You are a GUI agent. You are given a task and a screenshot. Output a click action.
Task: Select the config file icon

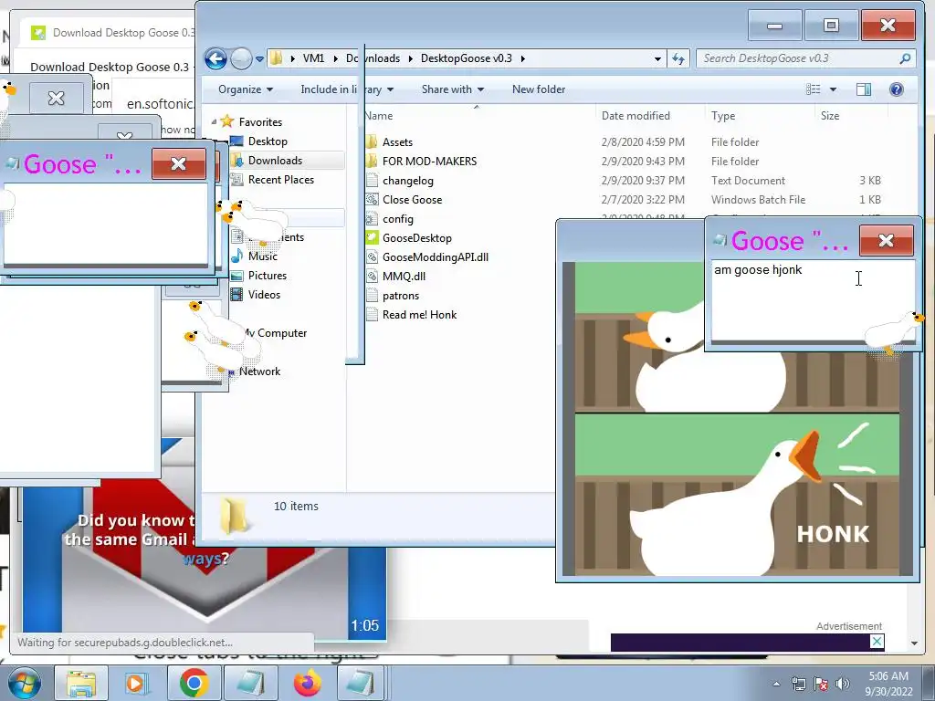point(373,218)
